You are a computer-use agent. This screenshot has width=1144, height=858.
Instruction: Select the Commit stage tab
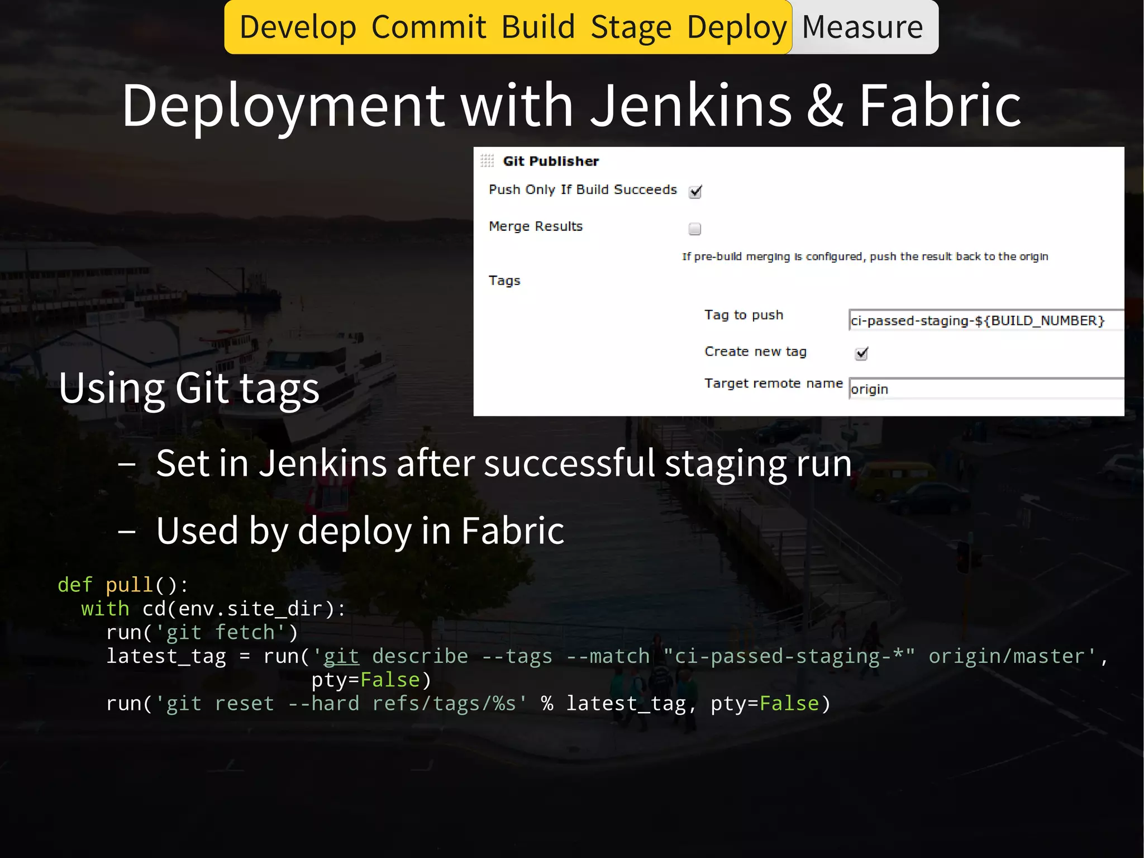(x=428, y=27)
